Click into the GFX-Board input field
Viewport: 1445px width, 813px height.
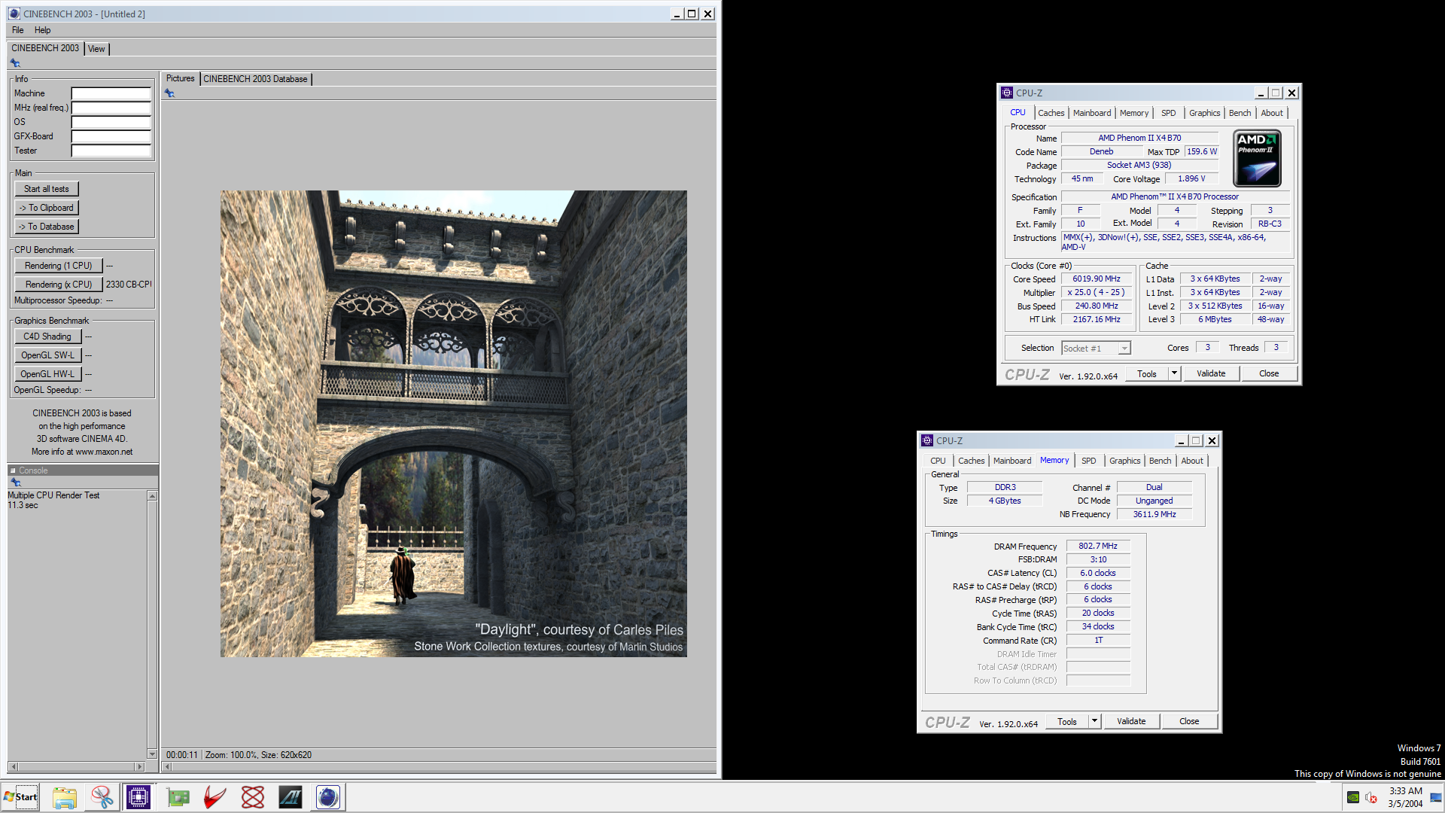click(x=111, y=136)
